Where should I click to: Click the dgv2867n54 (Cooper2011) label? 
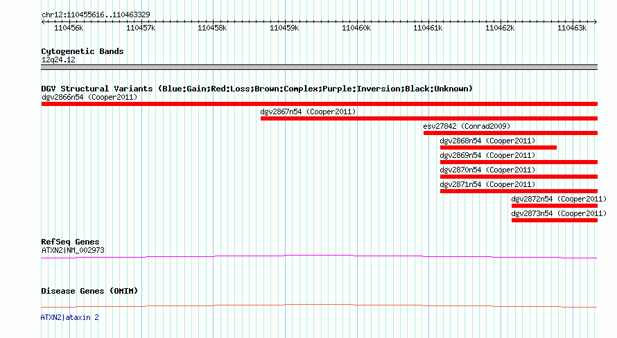pos(308,112)
